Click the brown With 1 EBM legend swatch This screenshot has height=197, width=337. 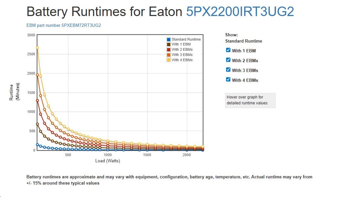coord(169,45)
